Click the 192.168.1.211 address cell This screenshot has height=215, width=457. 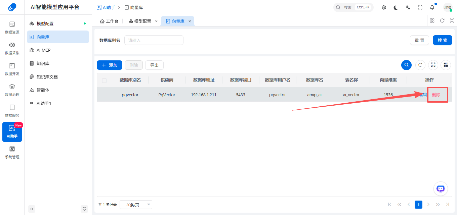(204, 95)
